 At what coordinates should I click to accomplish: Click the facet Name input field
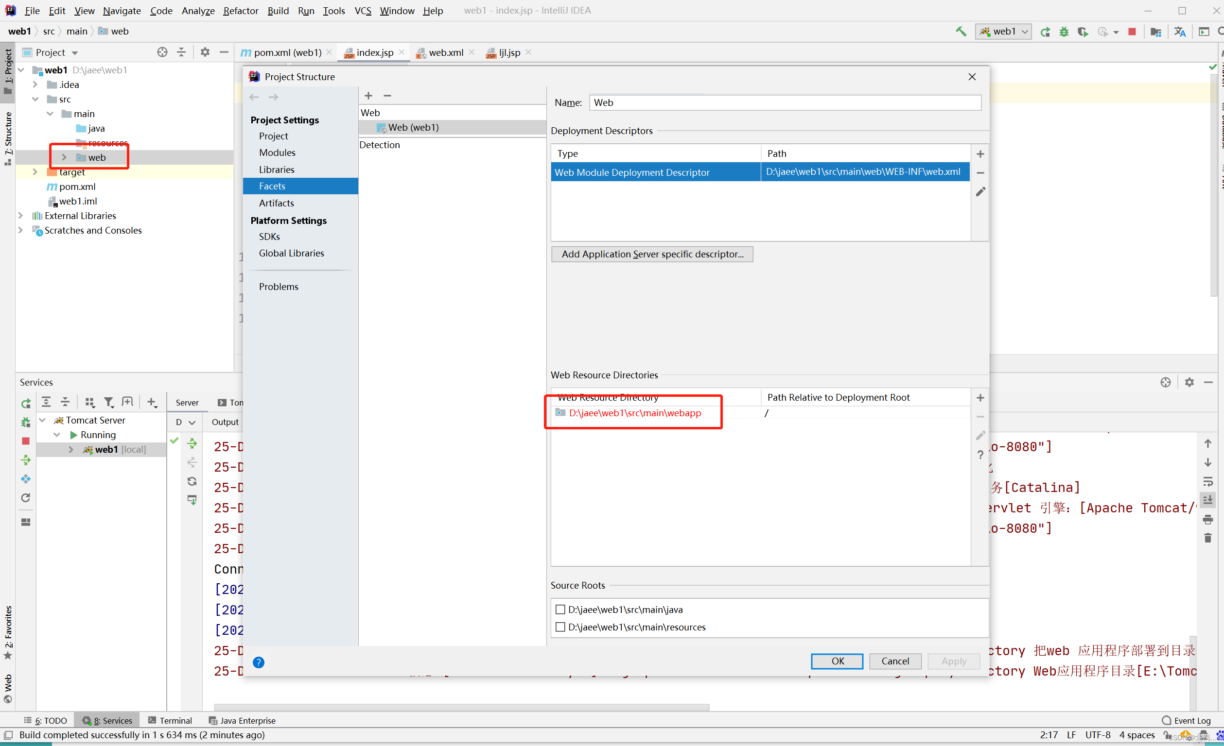pyautogui.click(x=785, y=102)
